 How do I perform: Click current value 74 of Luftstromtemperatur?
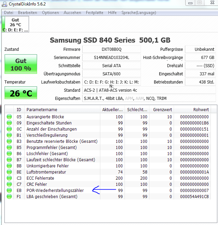tap(120, 172)
